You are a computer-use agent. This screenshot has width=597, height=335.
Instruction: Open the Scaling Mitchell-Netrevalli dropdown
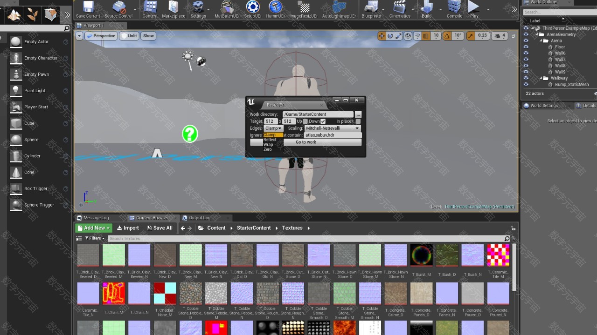coord(333,128)
